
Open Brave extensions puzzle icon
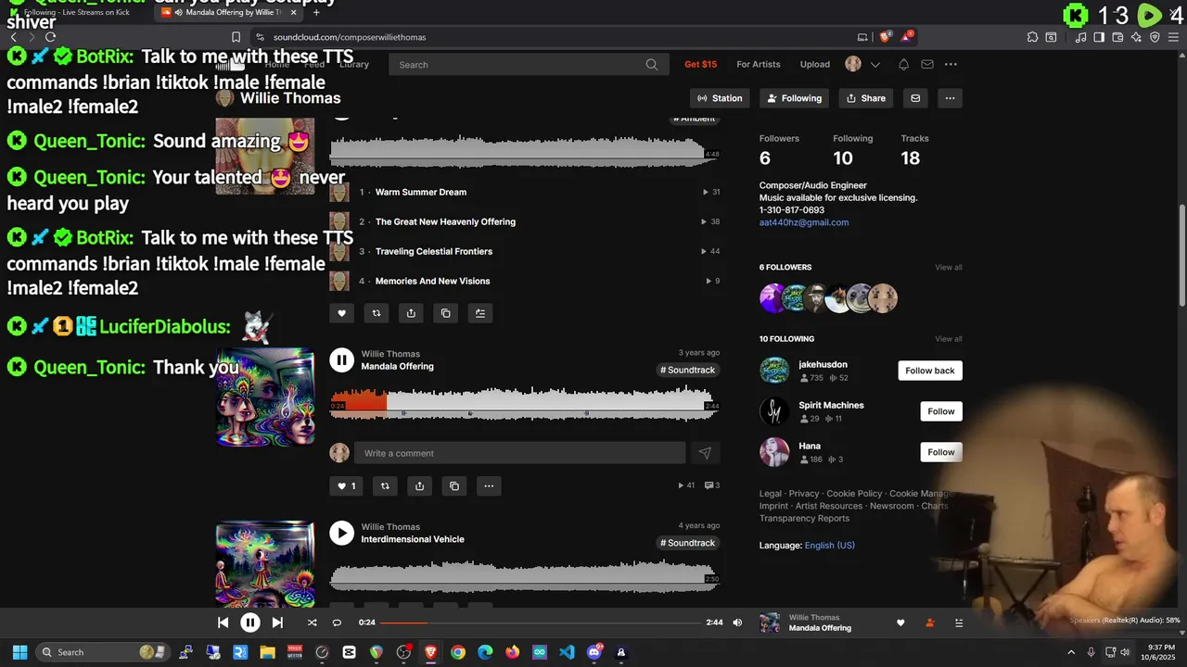point(1032,37)
